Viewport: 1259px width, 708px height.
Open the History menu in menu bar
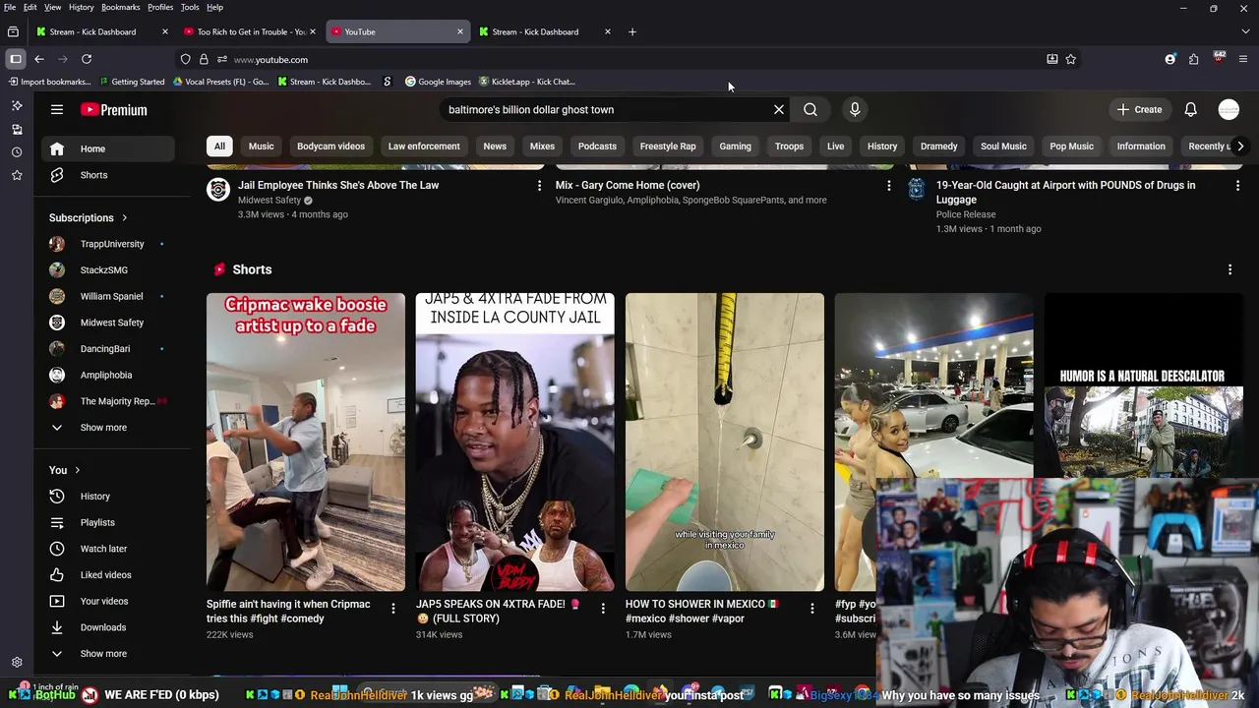(82, 7)
